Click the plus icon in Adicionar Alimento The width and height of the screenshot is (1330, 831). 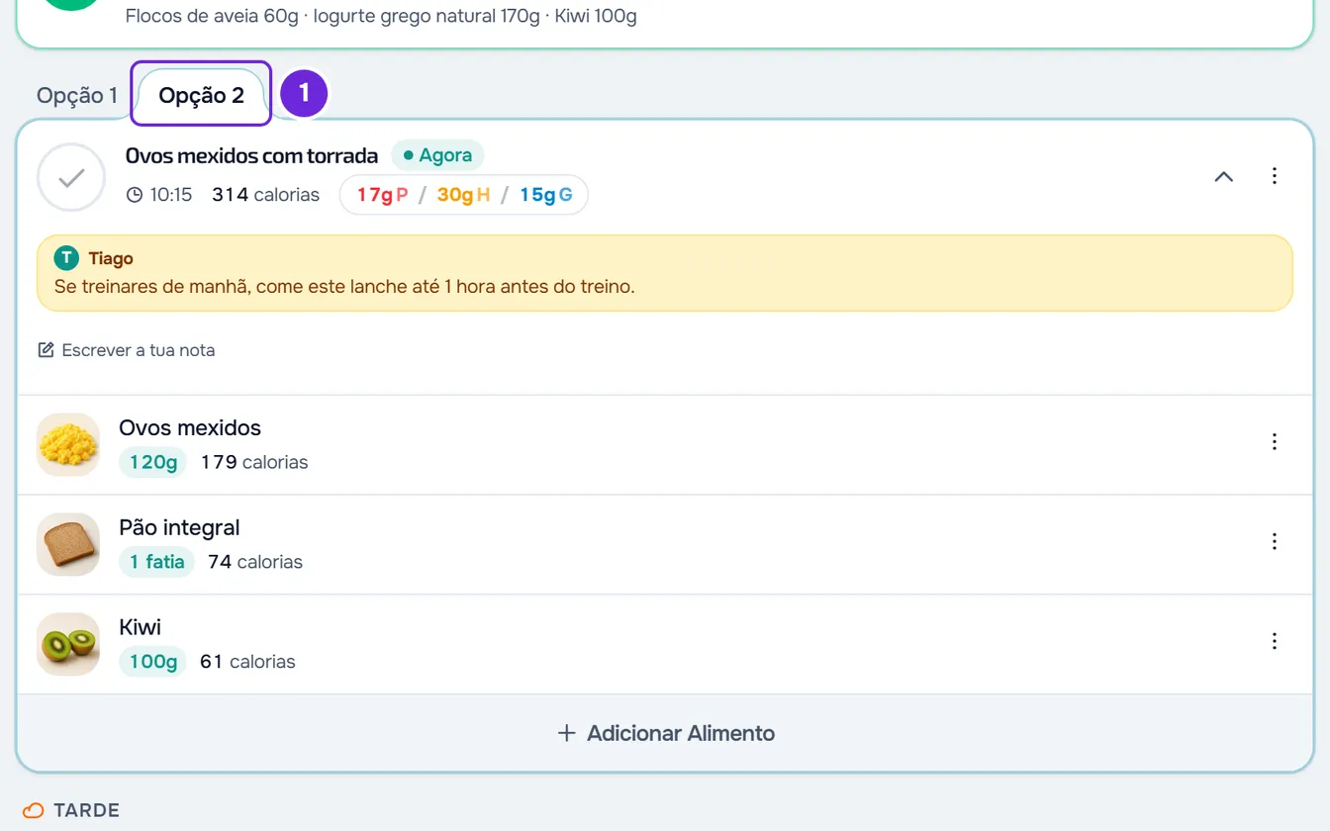pos(566,733)
